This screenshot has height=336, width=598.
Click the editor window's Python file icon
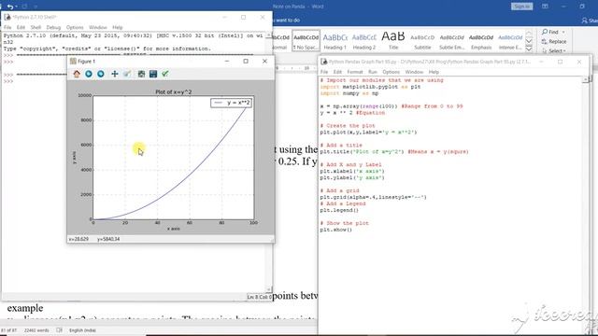[324, 62]
